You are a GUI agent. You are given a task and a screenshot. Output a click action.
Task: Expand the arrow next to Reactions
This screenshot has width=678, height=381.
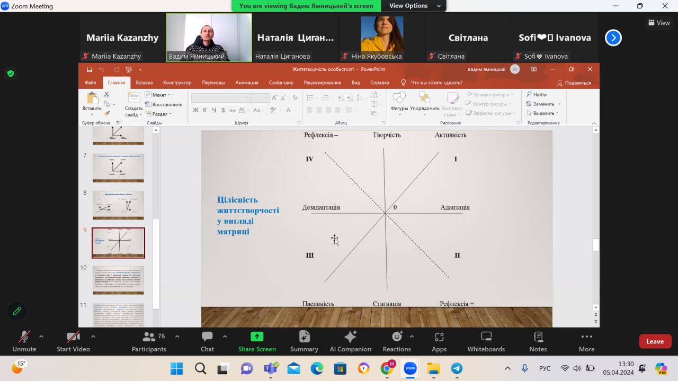coord(412,336)
